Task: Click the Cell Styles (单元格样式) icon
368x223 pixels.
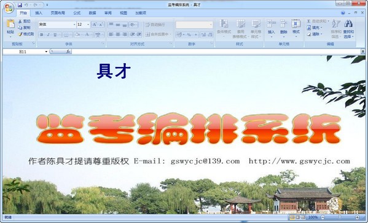Action: point(256,24)
